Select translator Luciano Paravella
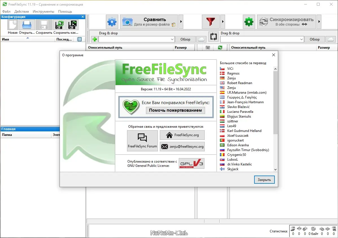Viewport: 338px width, 238px height. point(240,111)
